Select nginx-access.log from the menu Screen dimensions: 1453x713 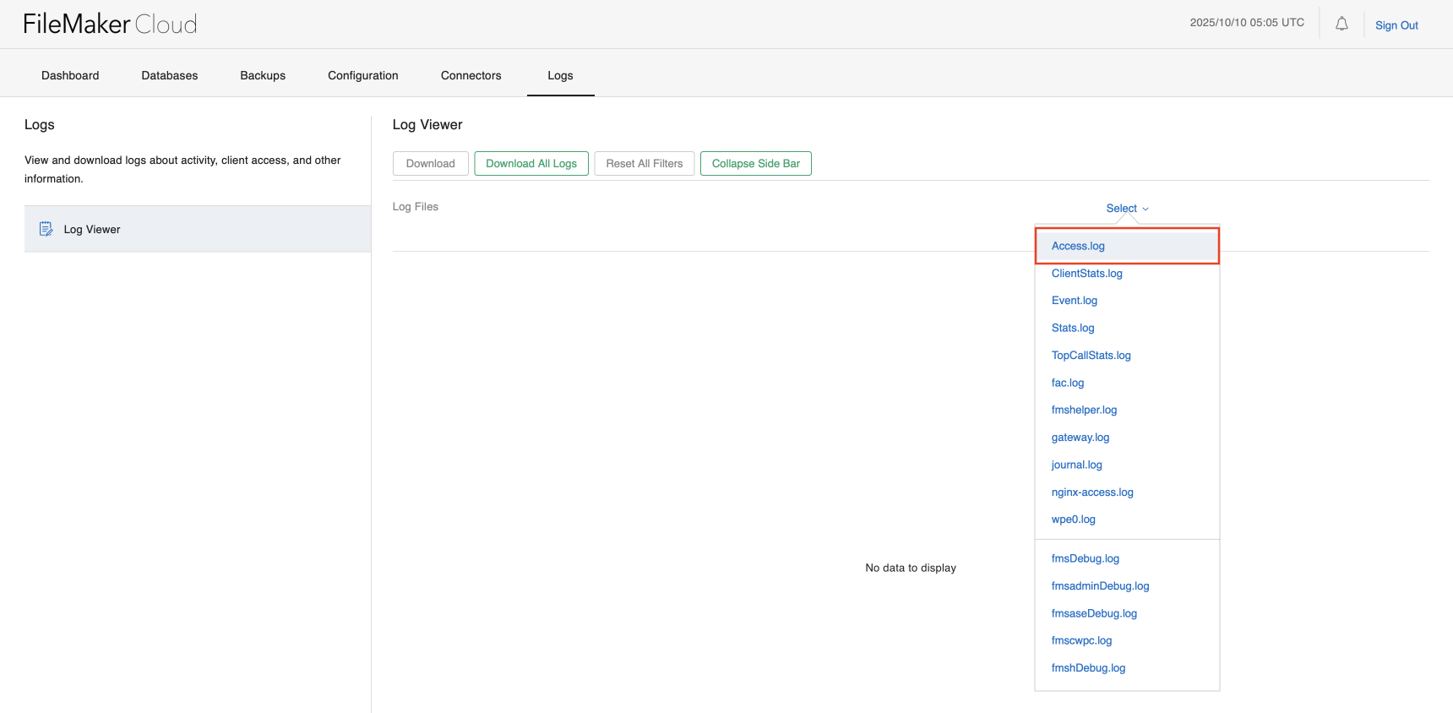point(1091,493)
